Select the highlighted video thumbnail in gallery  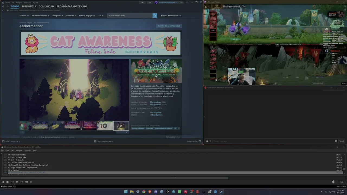121,126
